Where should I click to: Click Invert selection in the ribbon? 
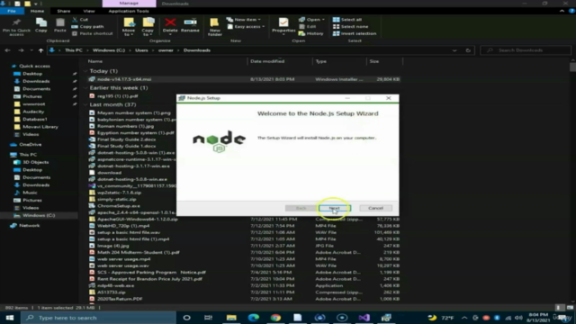tap(355, 33)
